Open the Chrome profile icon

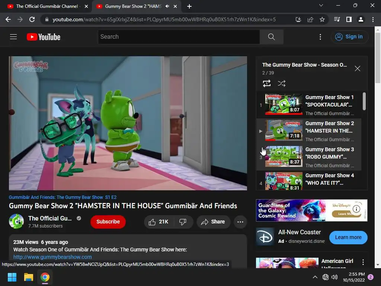[361, 19]
